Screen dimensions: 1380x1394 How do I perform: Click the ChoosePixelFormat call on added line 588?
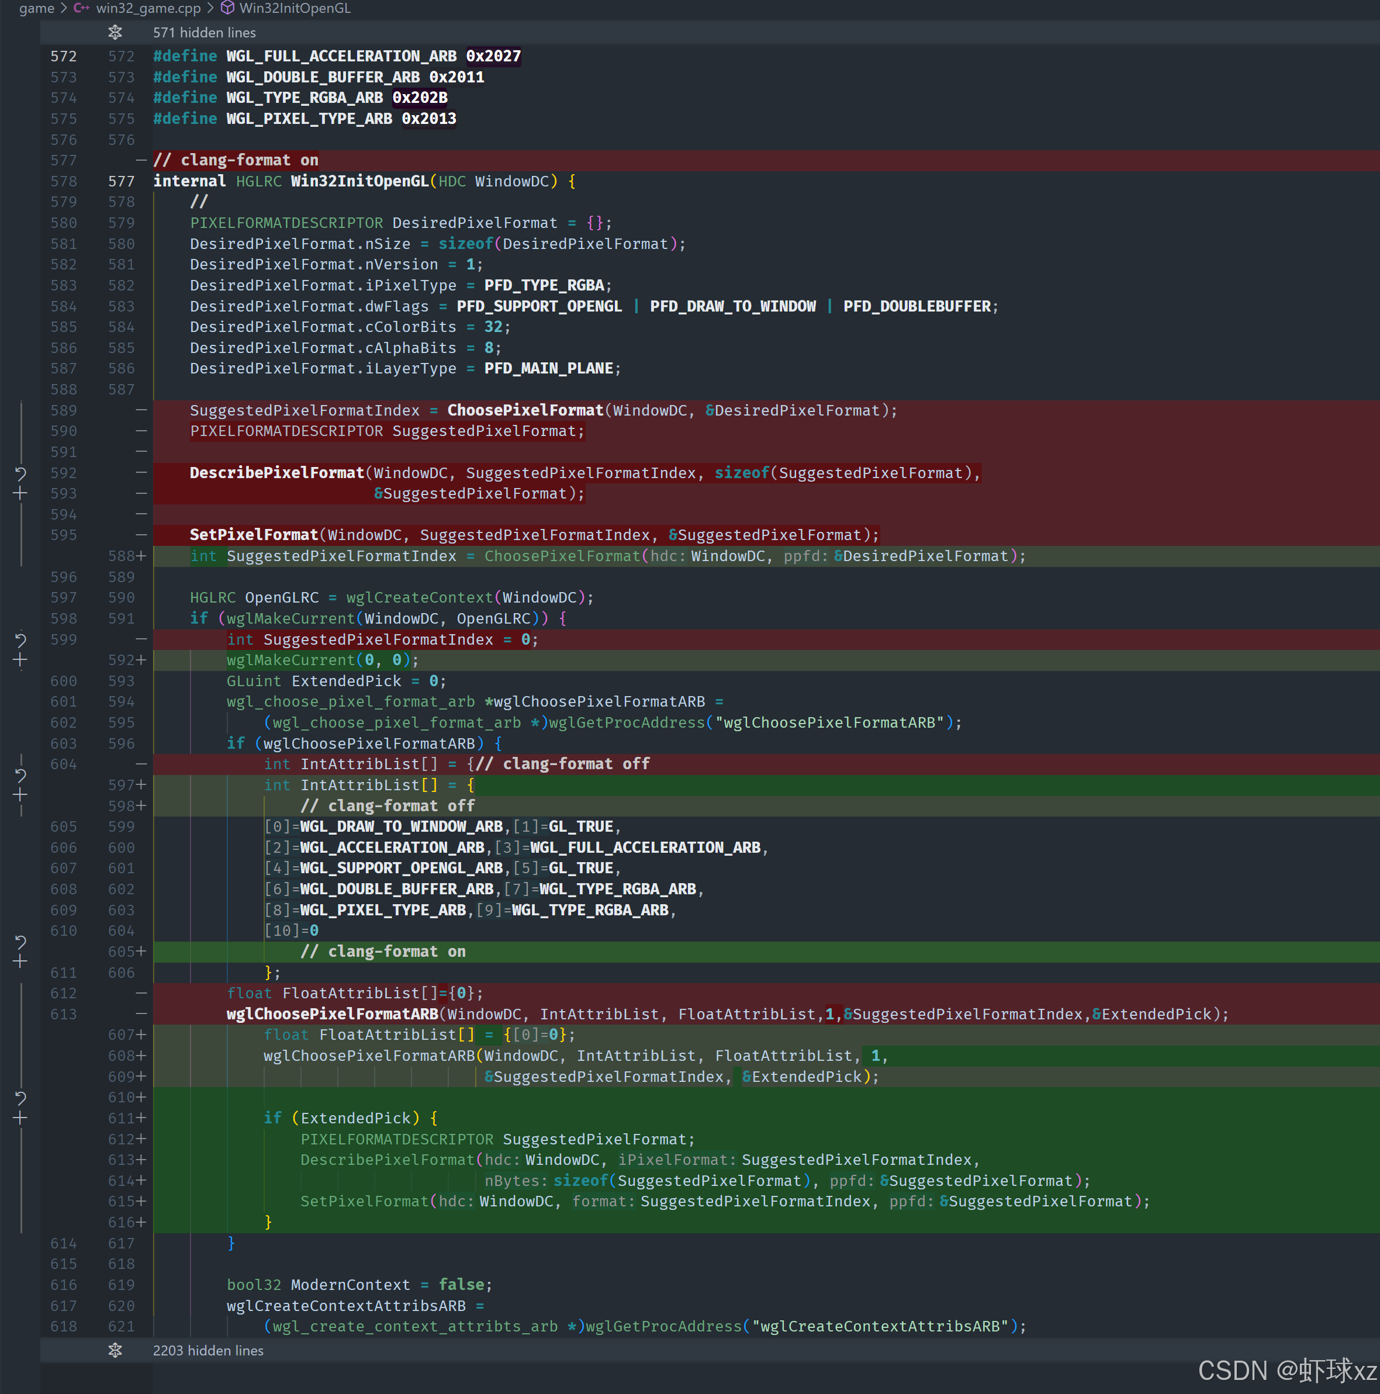(x=562, y=556)
